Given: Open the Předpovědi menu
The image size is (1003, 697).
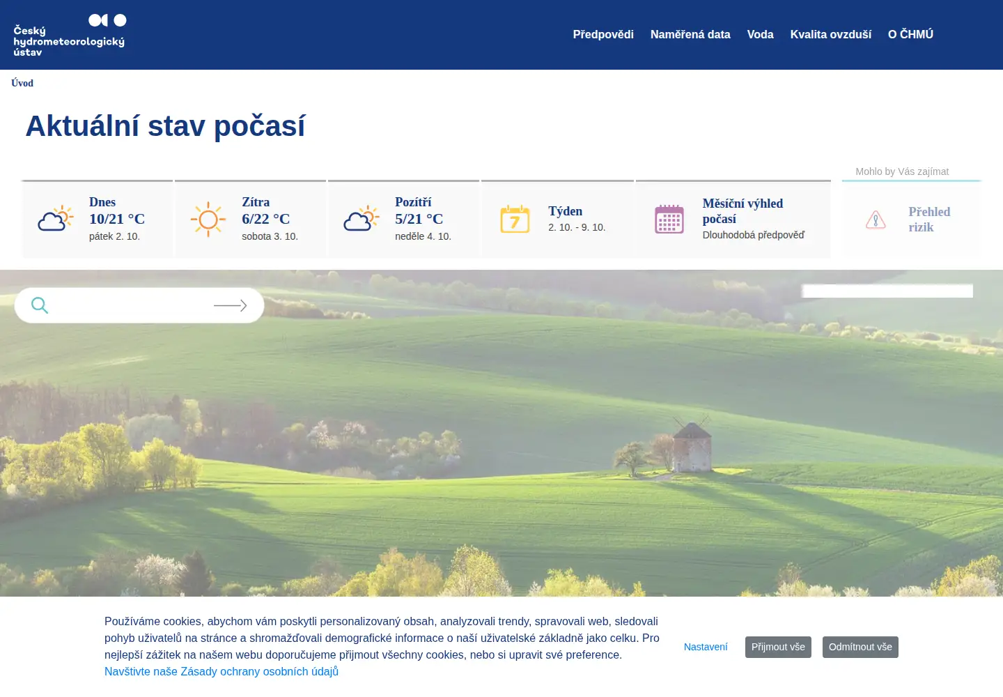Looking at the screenshot, I should tap(603, 34).
